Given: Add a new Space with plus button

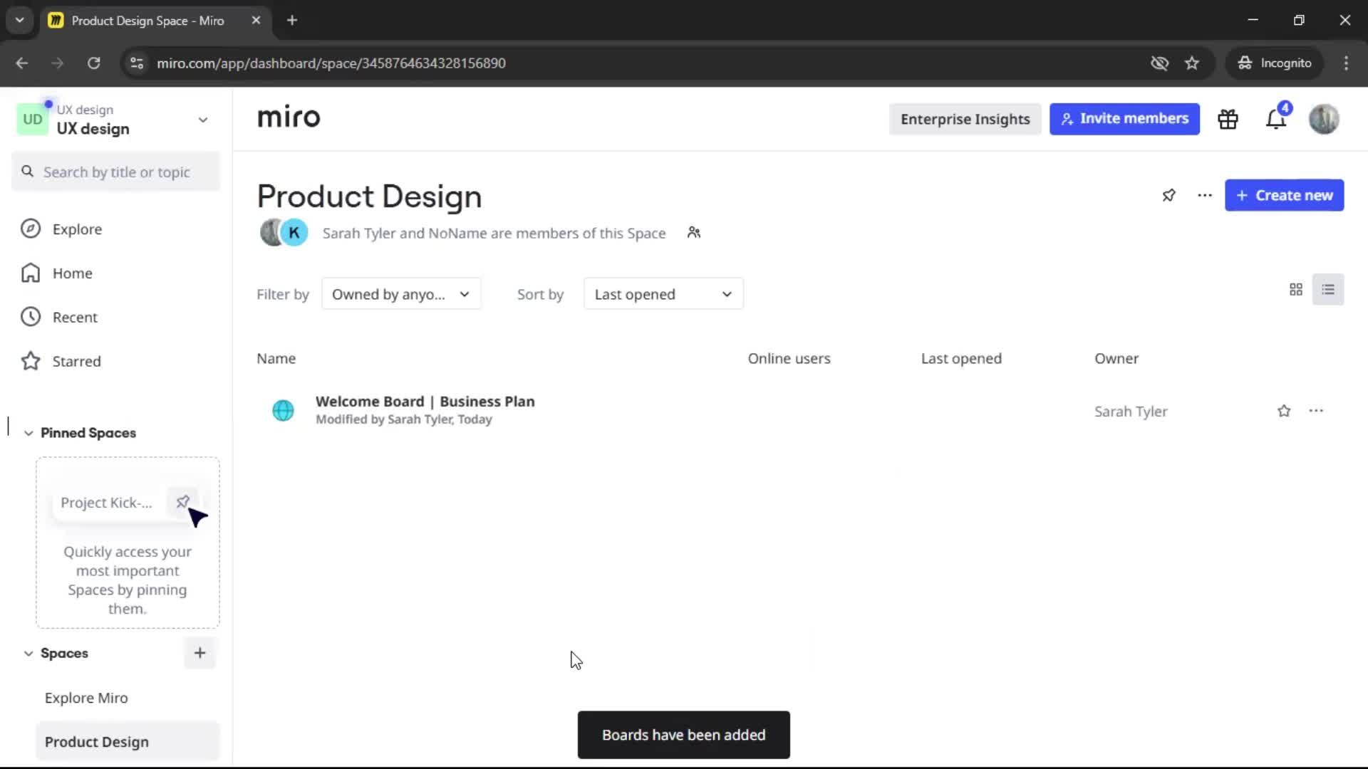Looking at the screenshot, I should (x=199, y=653).
